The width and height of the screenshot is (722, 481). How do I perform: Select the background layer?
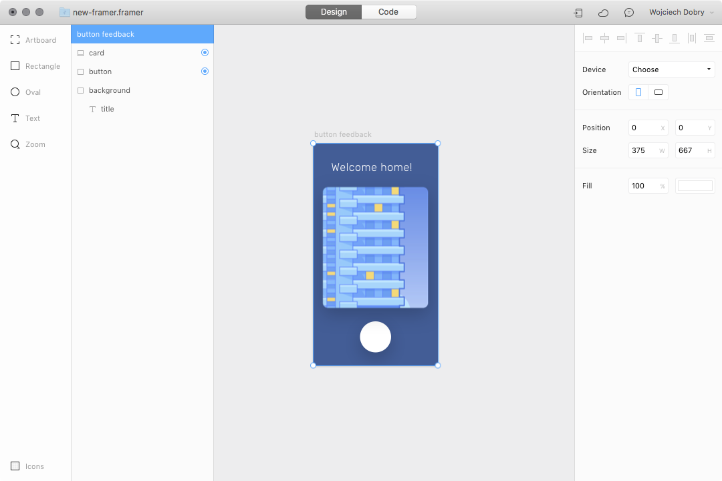tap(109, 90)
